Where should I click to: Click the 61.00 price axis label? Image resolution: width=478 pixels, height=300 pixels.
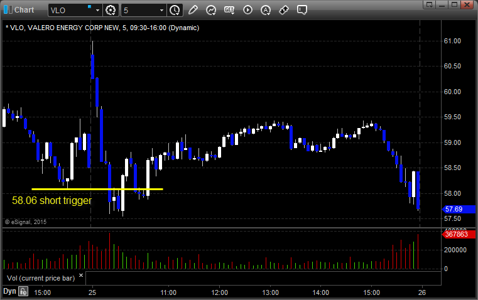click(x=452, y=41)
